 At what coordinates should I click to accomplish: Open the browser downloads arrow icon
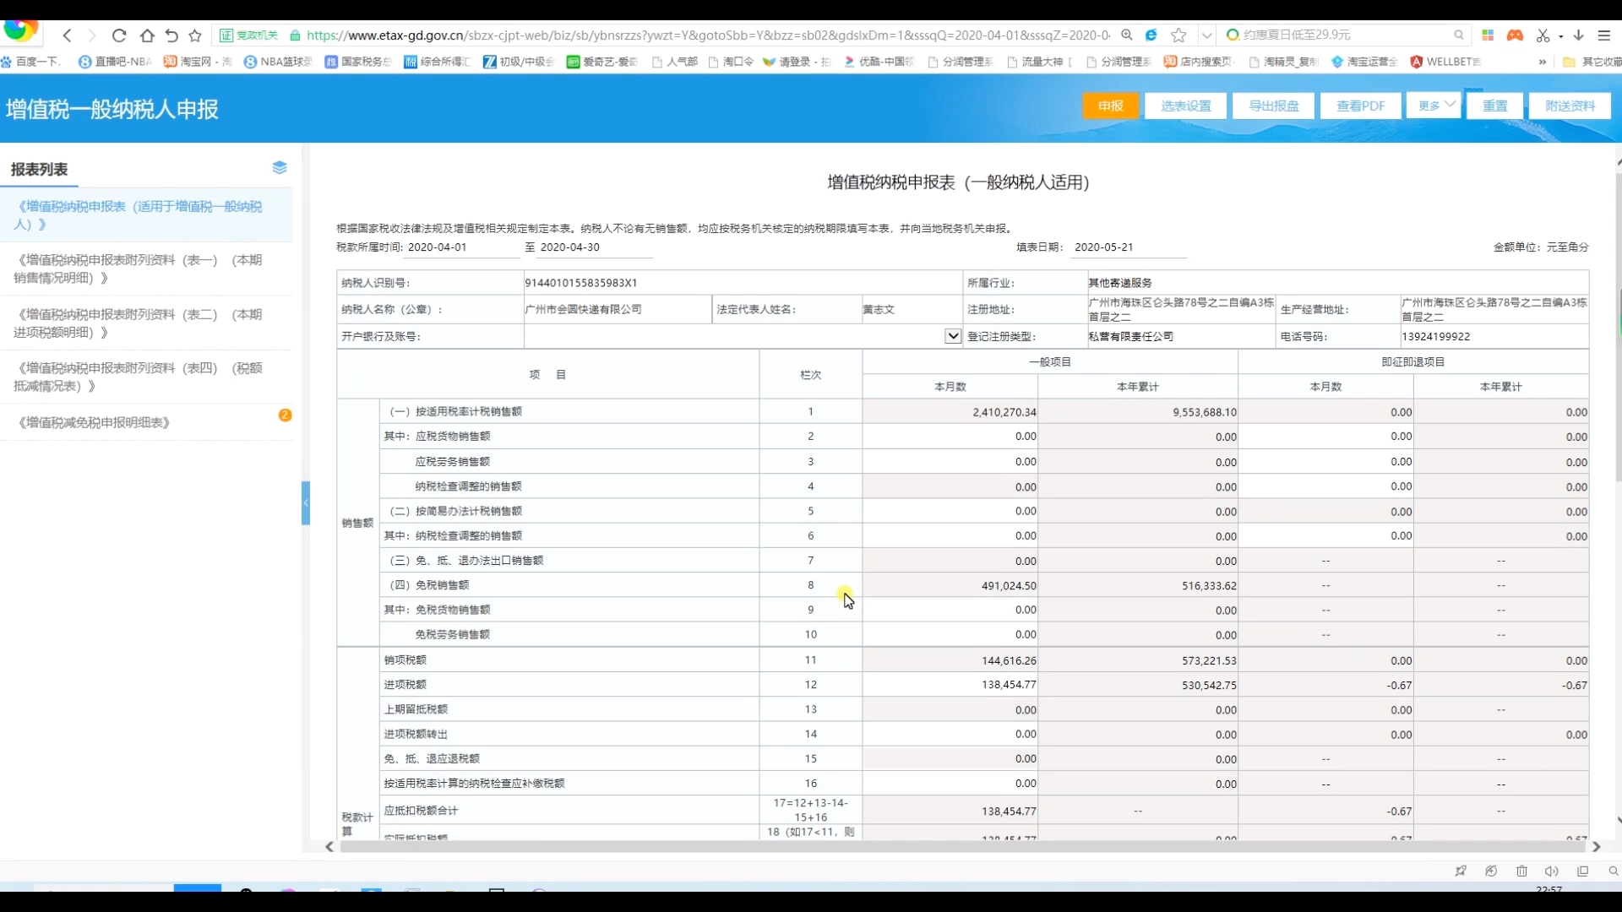1578,35
